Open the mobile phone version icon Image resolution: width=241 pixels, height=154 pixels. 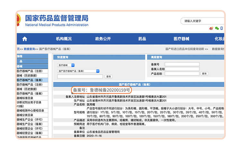pos(221,28)
